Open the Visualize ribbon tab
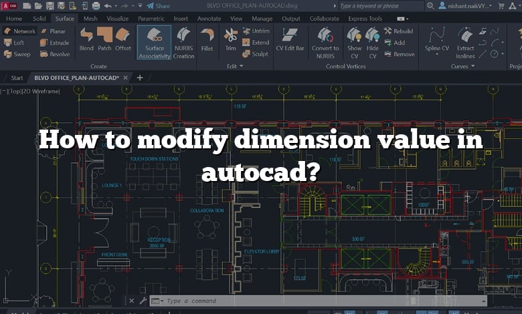 (118, 19)
